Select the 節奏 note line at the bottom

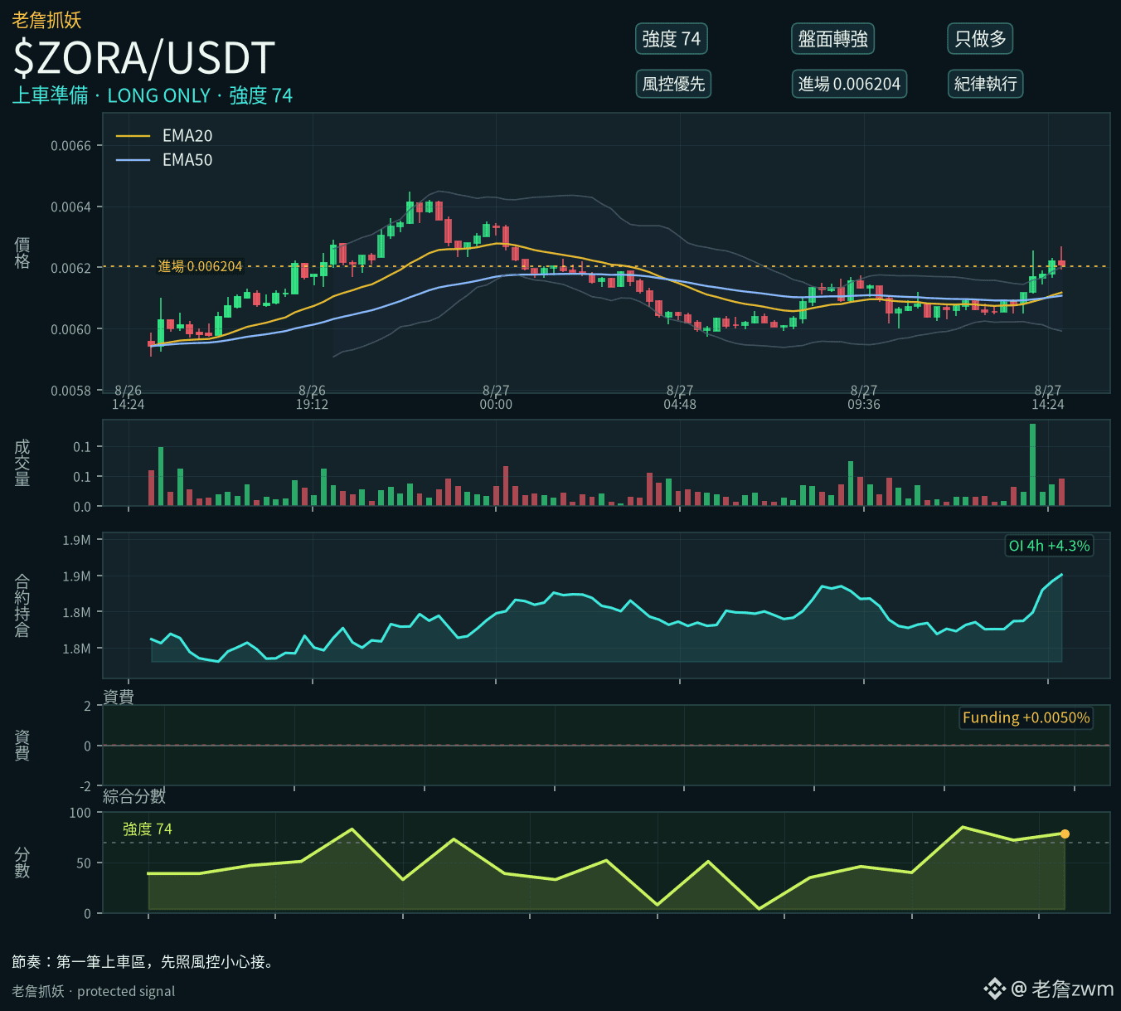[x=143, y=962]
